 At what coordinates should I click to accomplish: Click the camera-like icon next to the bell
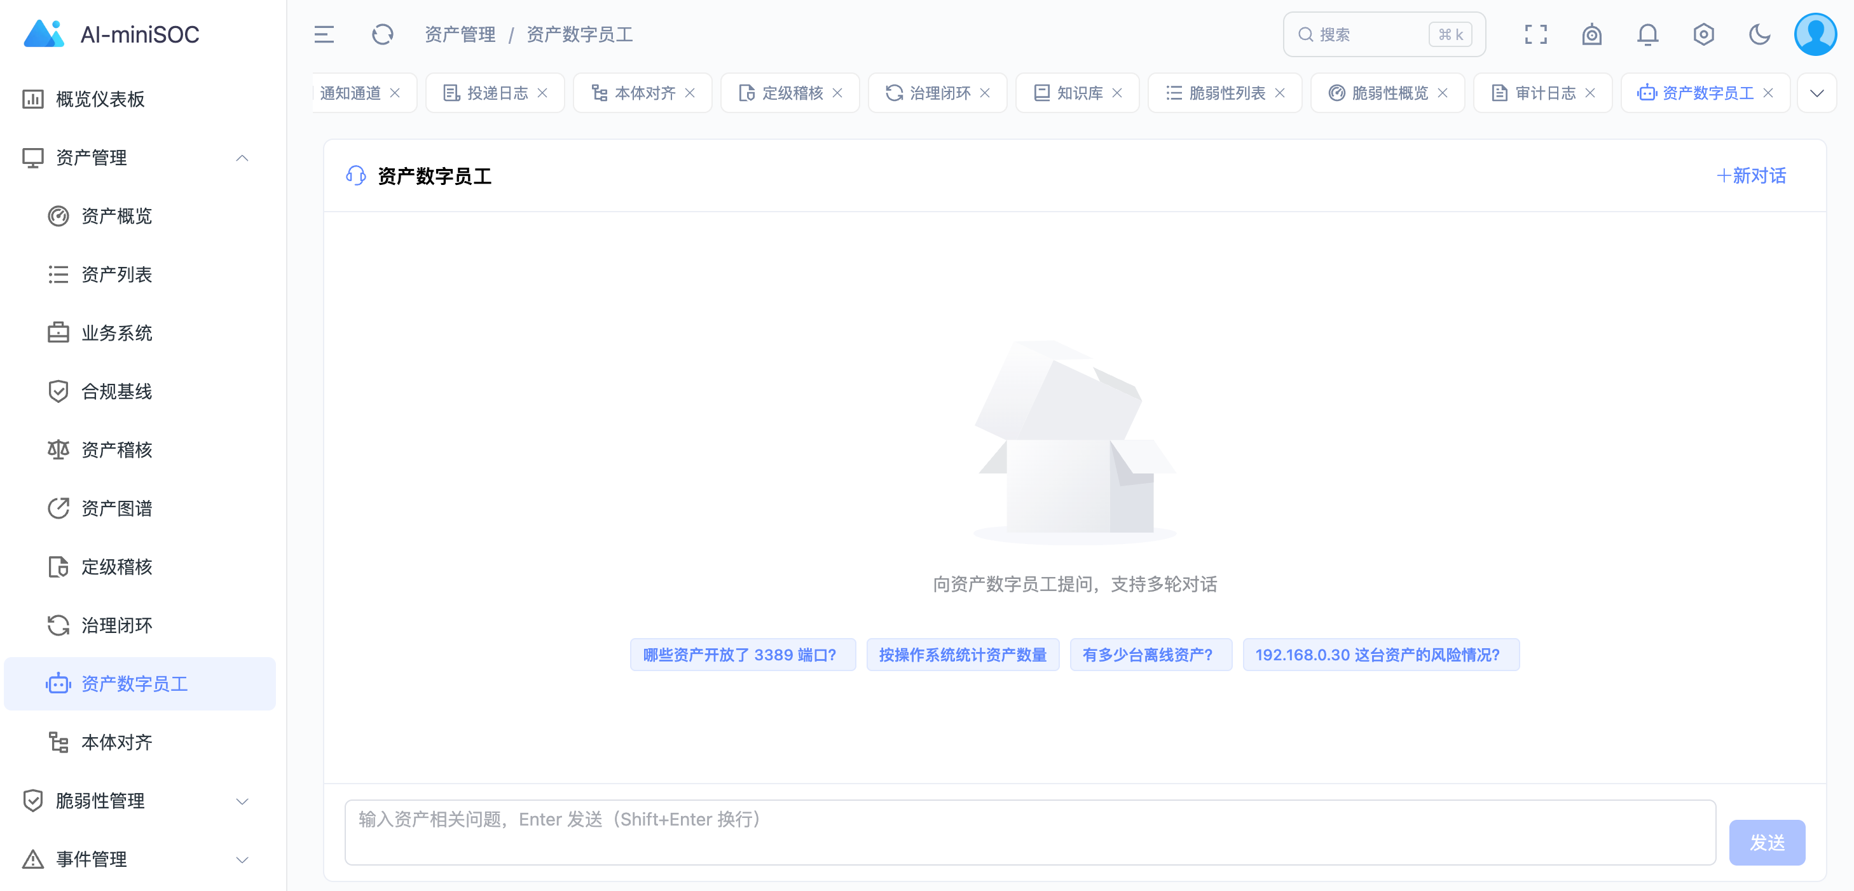point(1591,34)
